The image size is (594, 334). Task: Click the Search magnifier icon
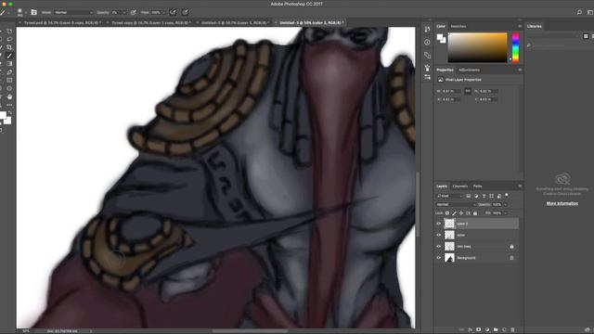tap(579, 12)
